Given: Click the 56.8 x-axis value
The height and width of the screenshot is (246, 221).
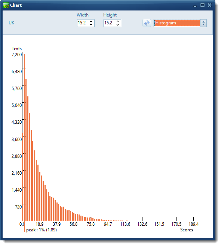Looking at the screenshot, I should (x=74, y=224).
